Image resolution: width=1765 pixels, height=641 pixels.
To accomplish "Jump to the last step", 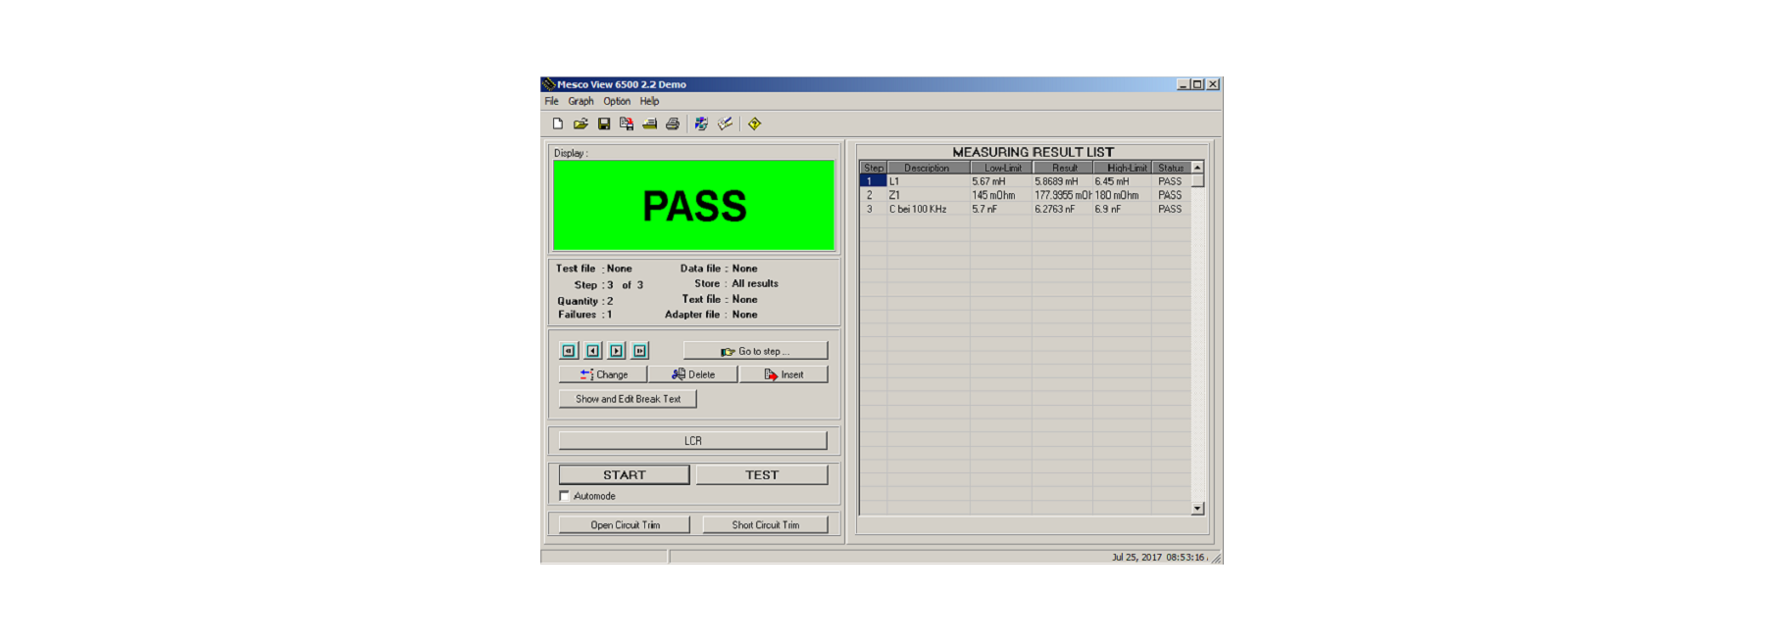I will click(639, 351).
